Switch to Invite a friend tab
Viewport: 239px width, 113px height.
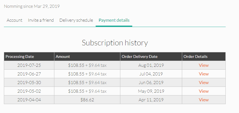tap(41, 20)
